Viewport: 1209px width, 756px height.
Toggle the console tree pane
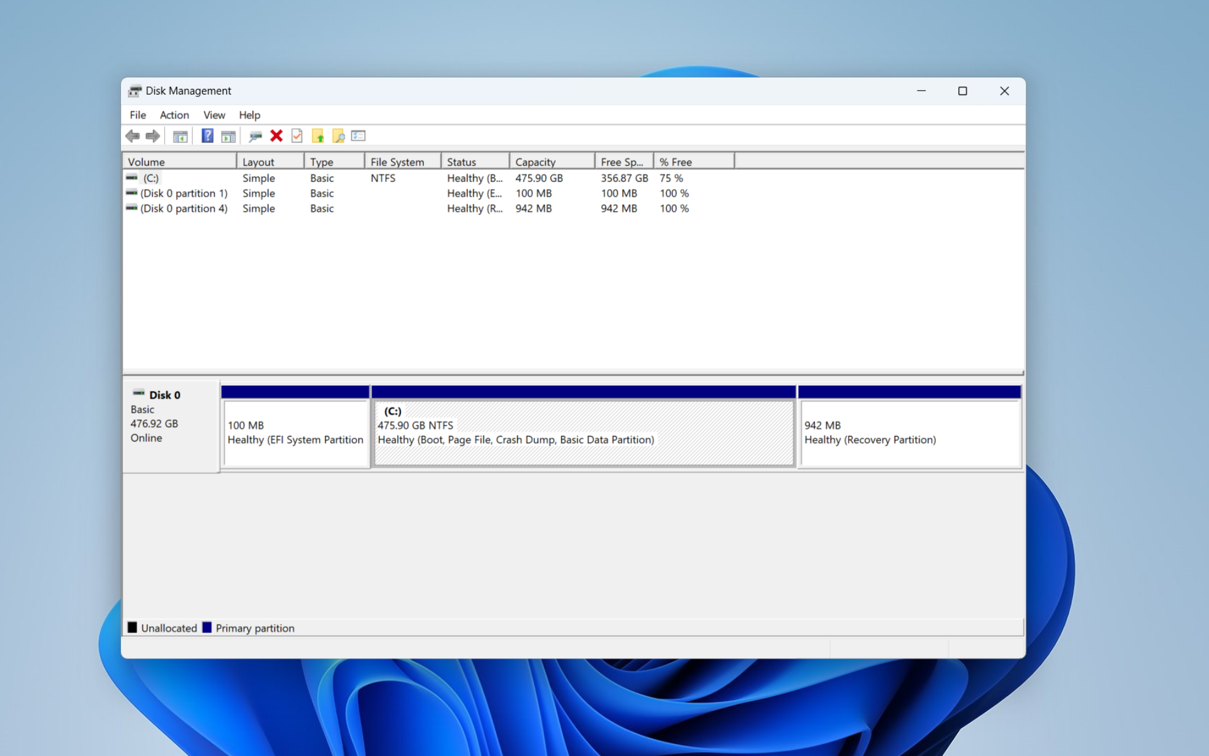pyautogui.click(x=180, y=135)
